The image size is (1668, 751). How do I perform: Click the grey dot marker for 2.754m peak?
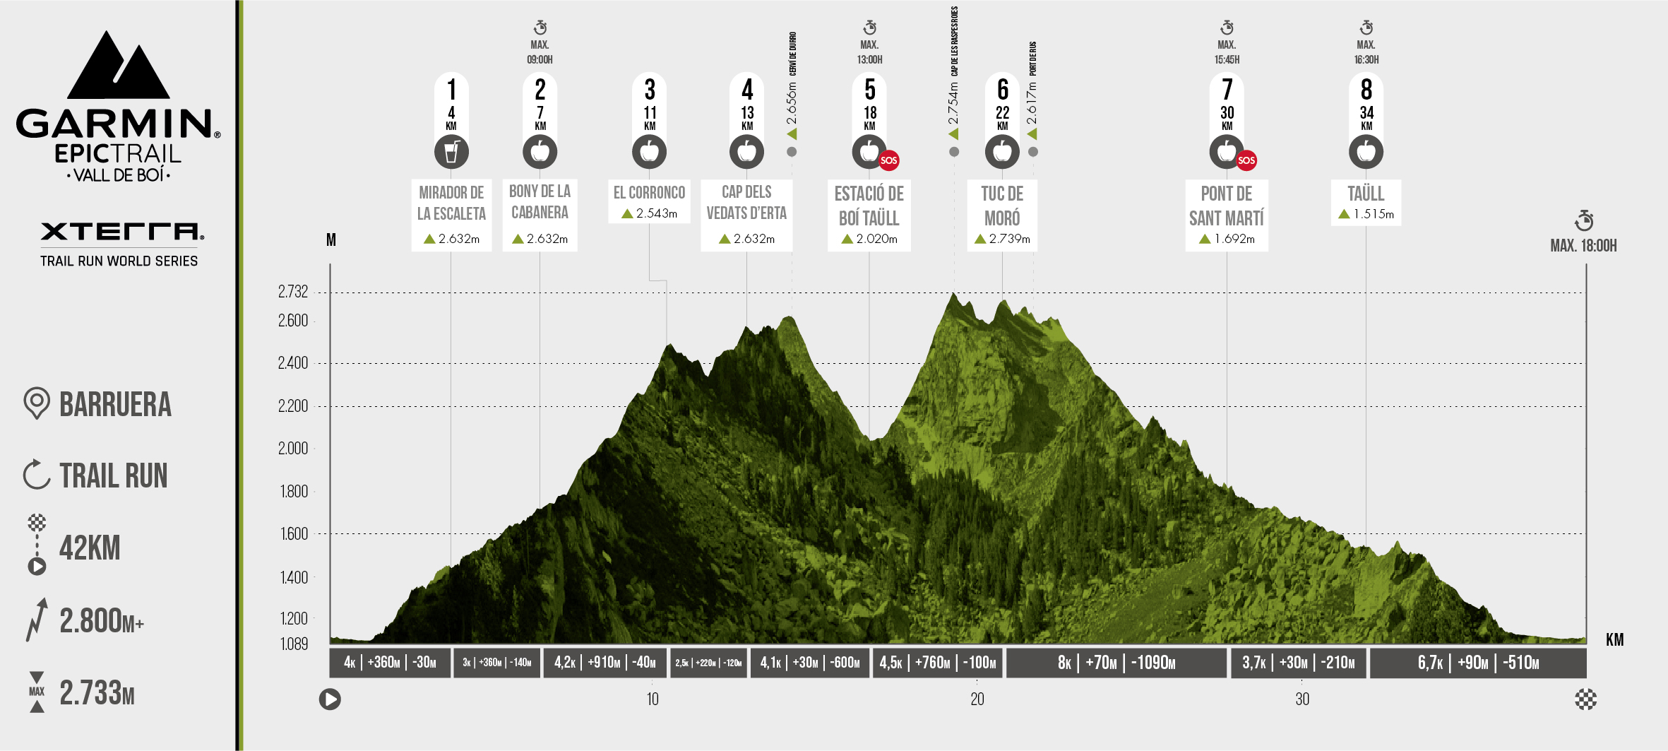pyautogui.click(x=954, y=152)
